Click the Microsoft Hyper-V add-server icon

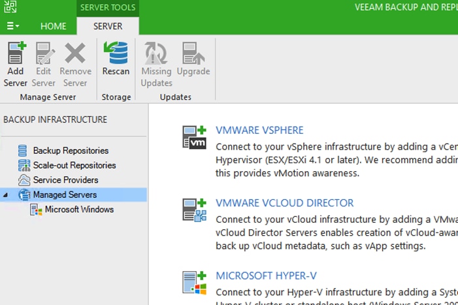194,283
